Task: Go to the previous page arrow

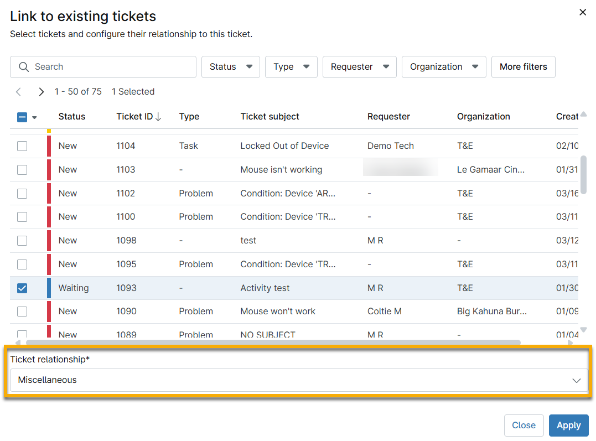Action: coord(18,92)
